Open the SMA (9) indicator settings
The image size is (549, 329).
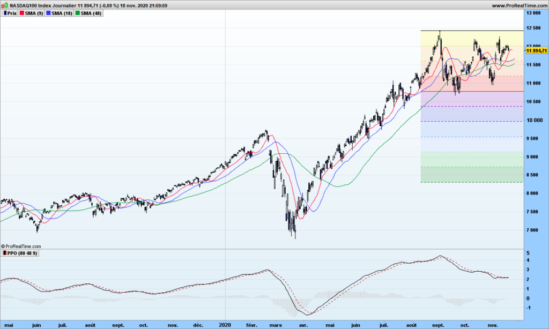tap(34, 13)
